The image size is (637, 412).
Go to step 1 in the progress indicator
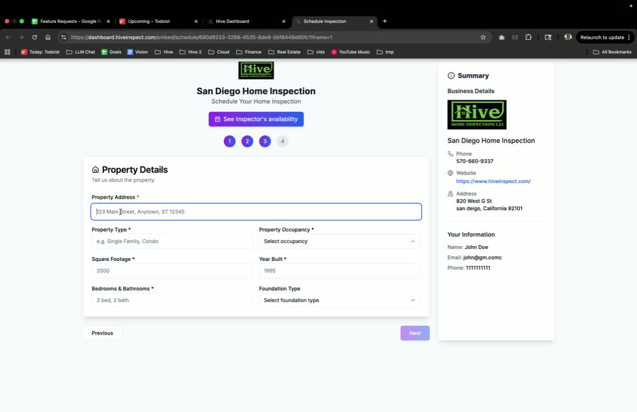pyautogui.click(x=229, y=141)
